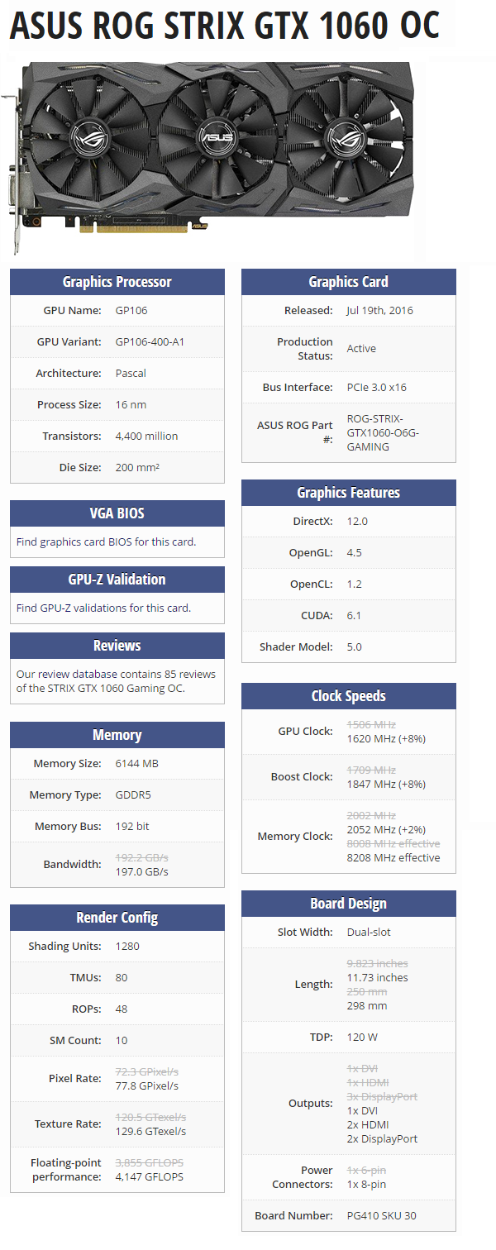Click the Board Design section header
496x1250 pixels.
349,904
